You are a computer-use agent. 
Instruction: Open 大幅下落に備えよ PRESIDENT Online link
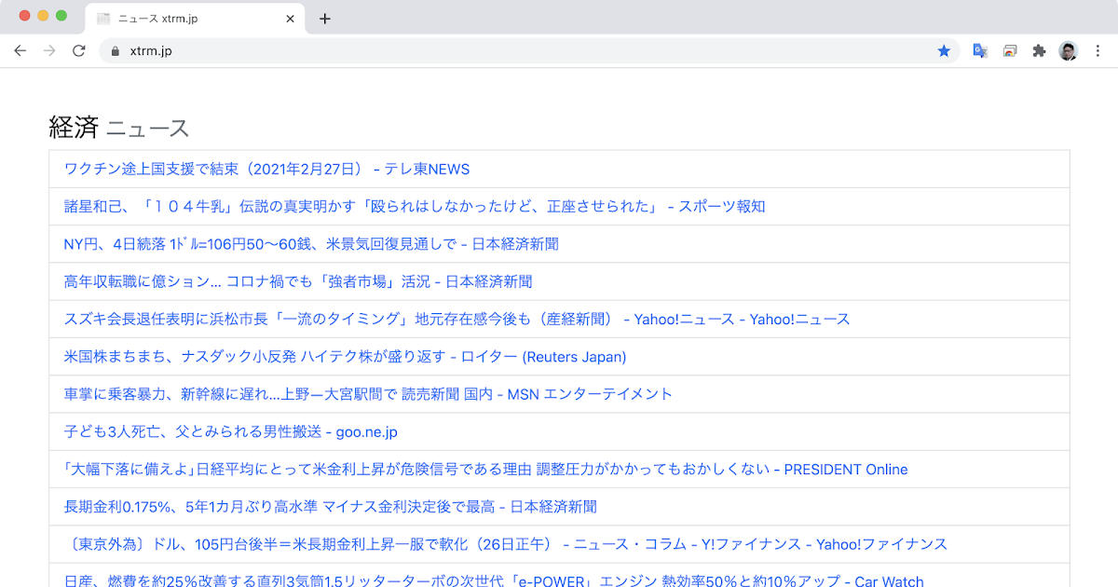pyautogui.click(x=485, y=469)
